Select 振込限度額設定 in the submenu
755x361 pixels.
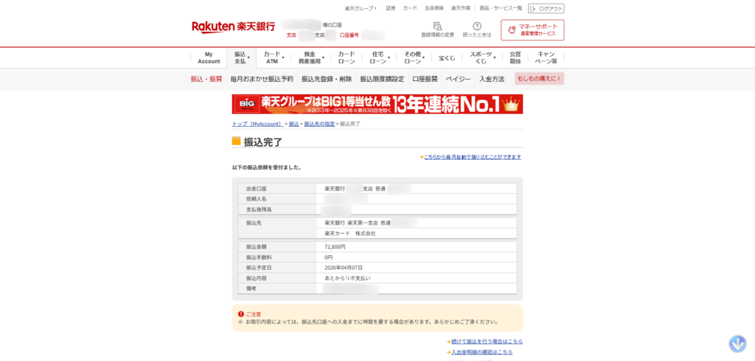[x=382, y=79]
